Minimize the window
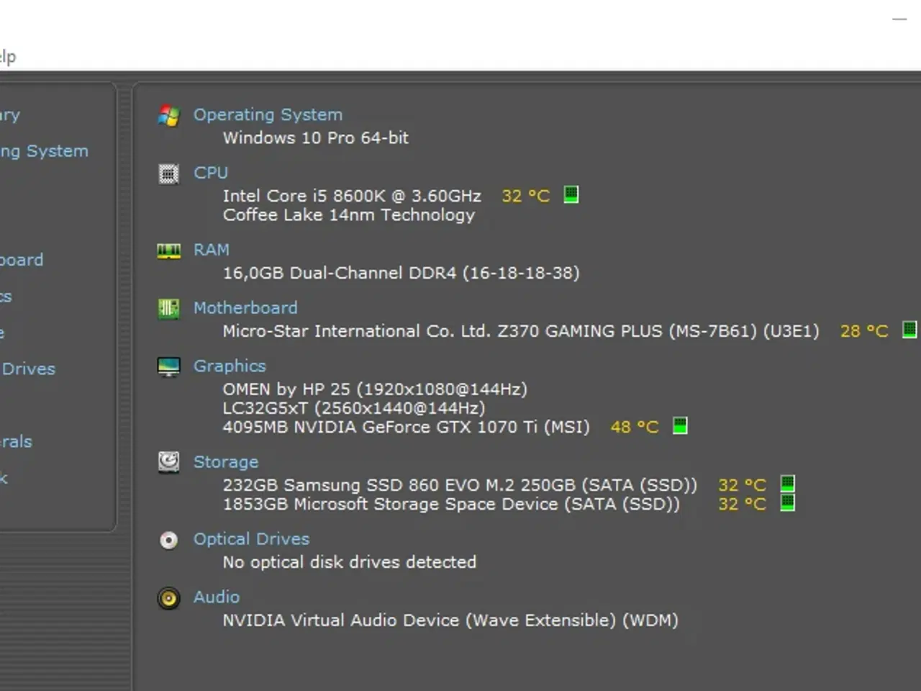 pyautogui.click(x=899, y=19)
